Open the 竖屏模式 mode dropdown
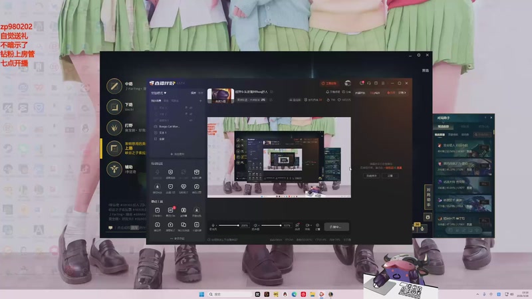The height and width of the screenshot is (299, 532). (x=158, y=93)
